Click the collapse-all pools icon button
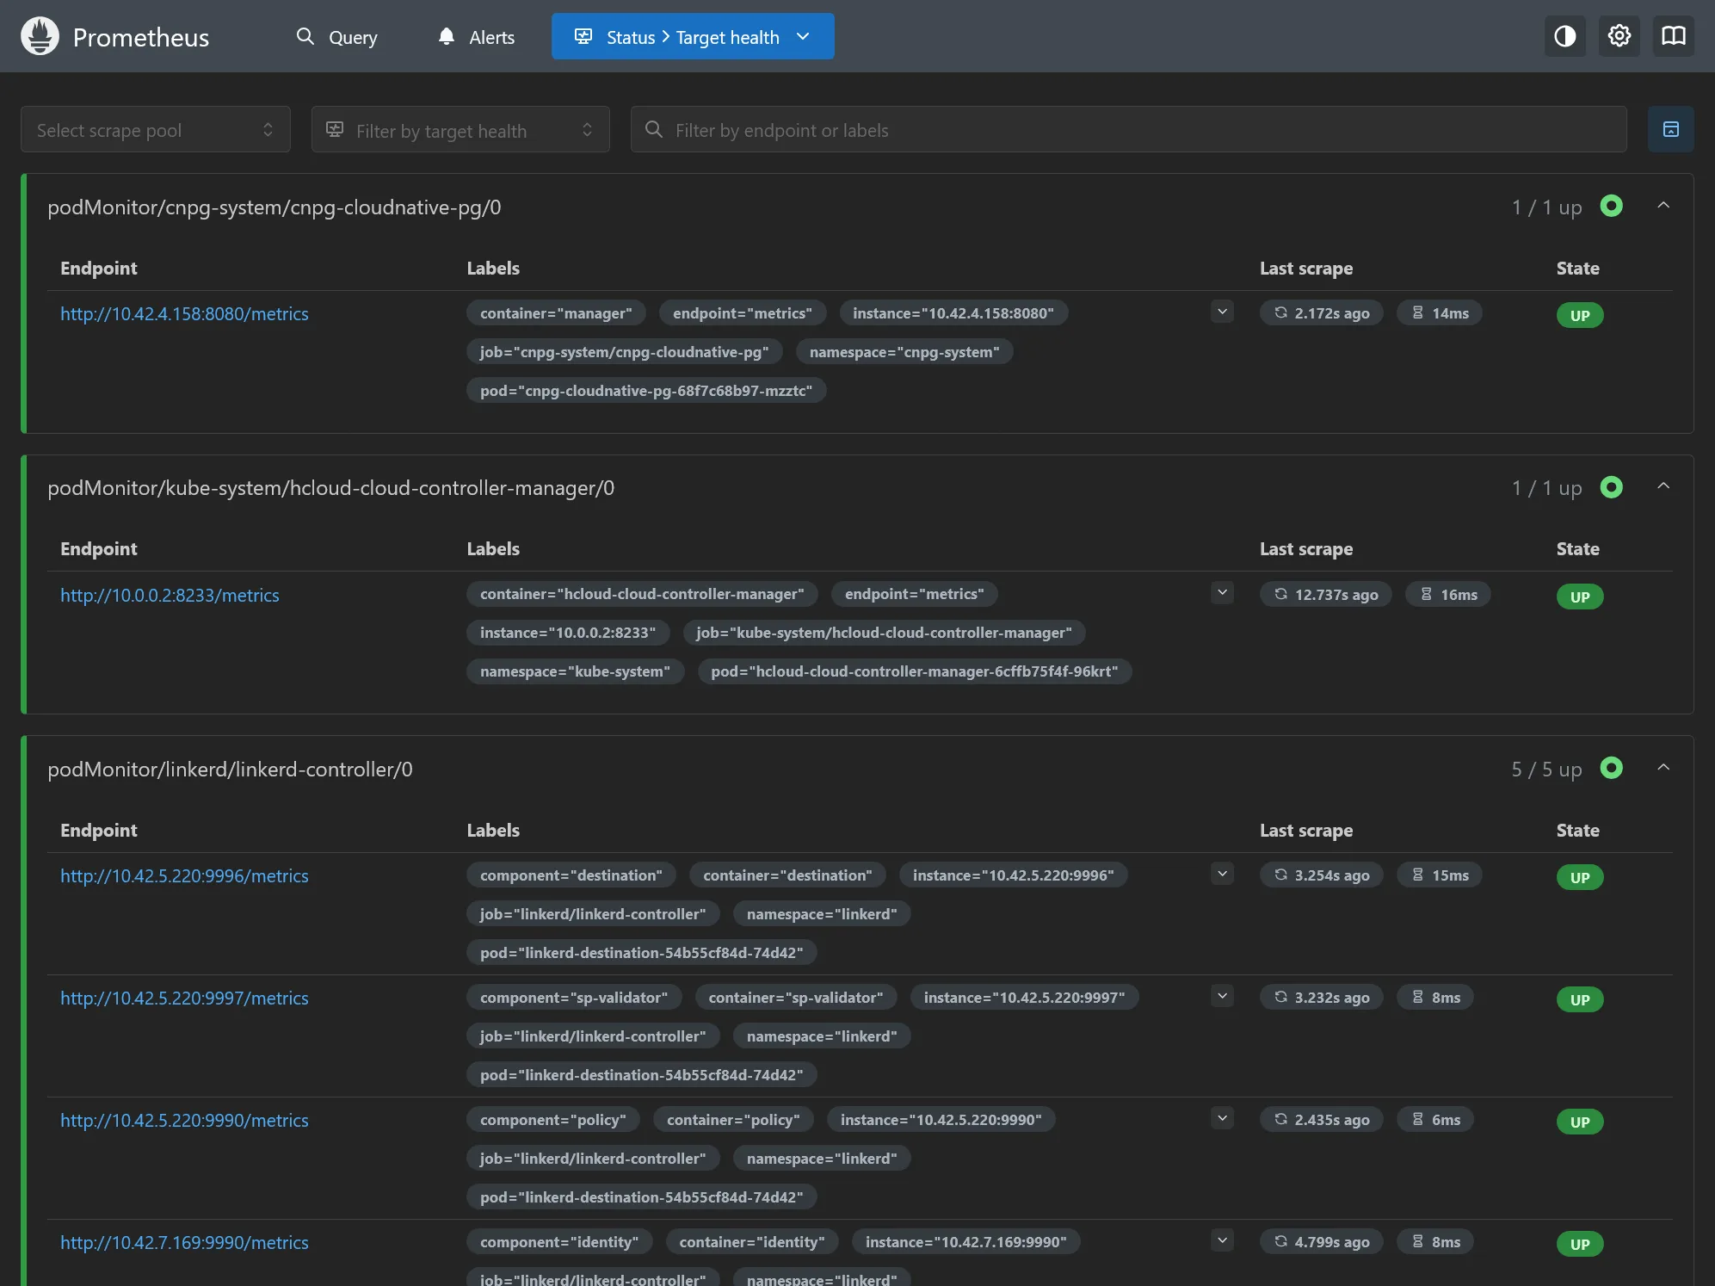Screen dimensions: 1715x1286 pos(1670,129)
